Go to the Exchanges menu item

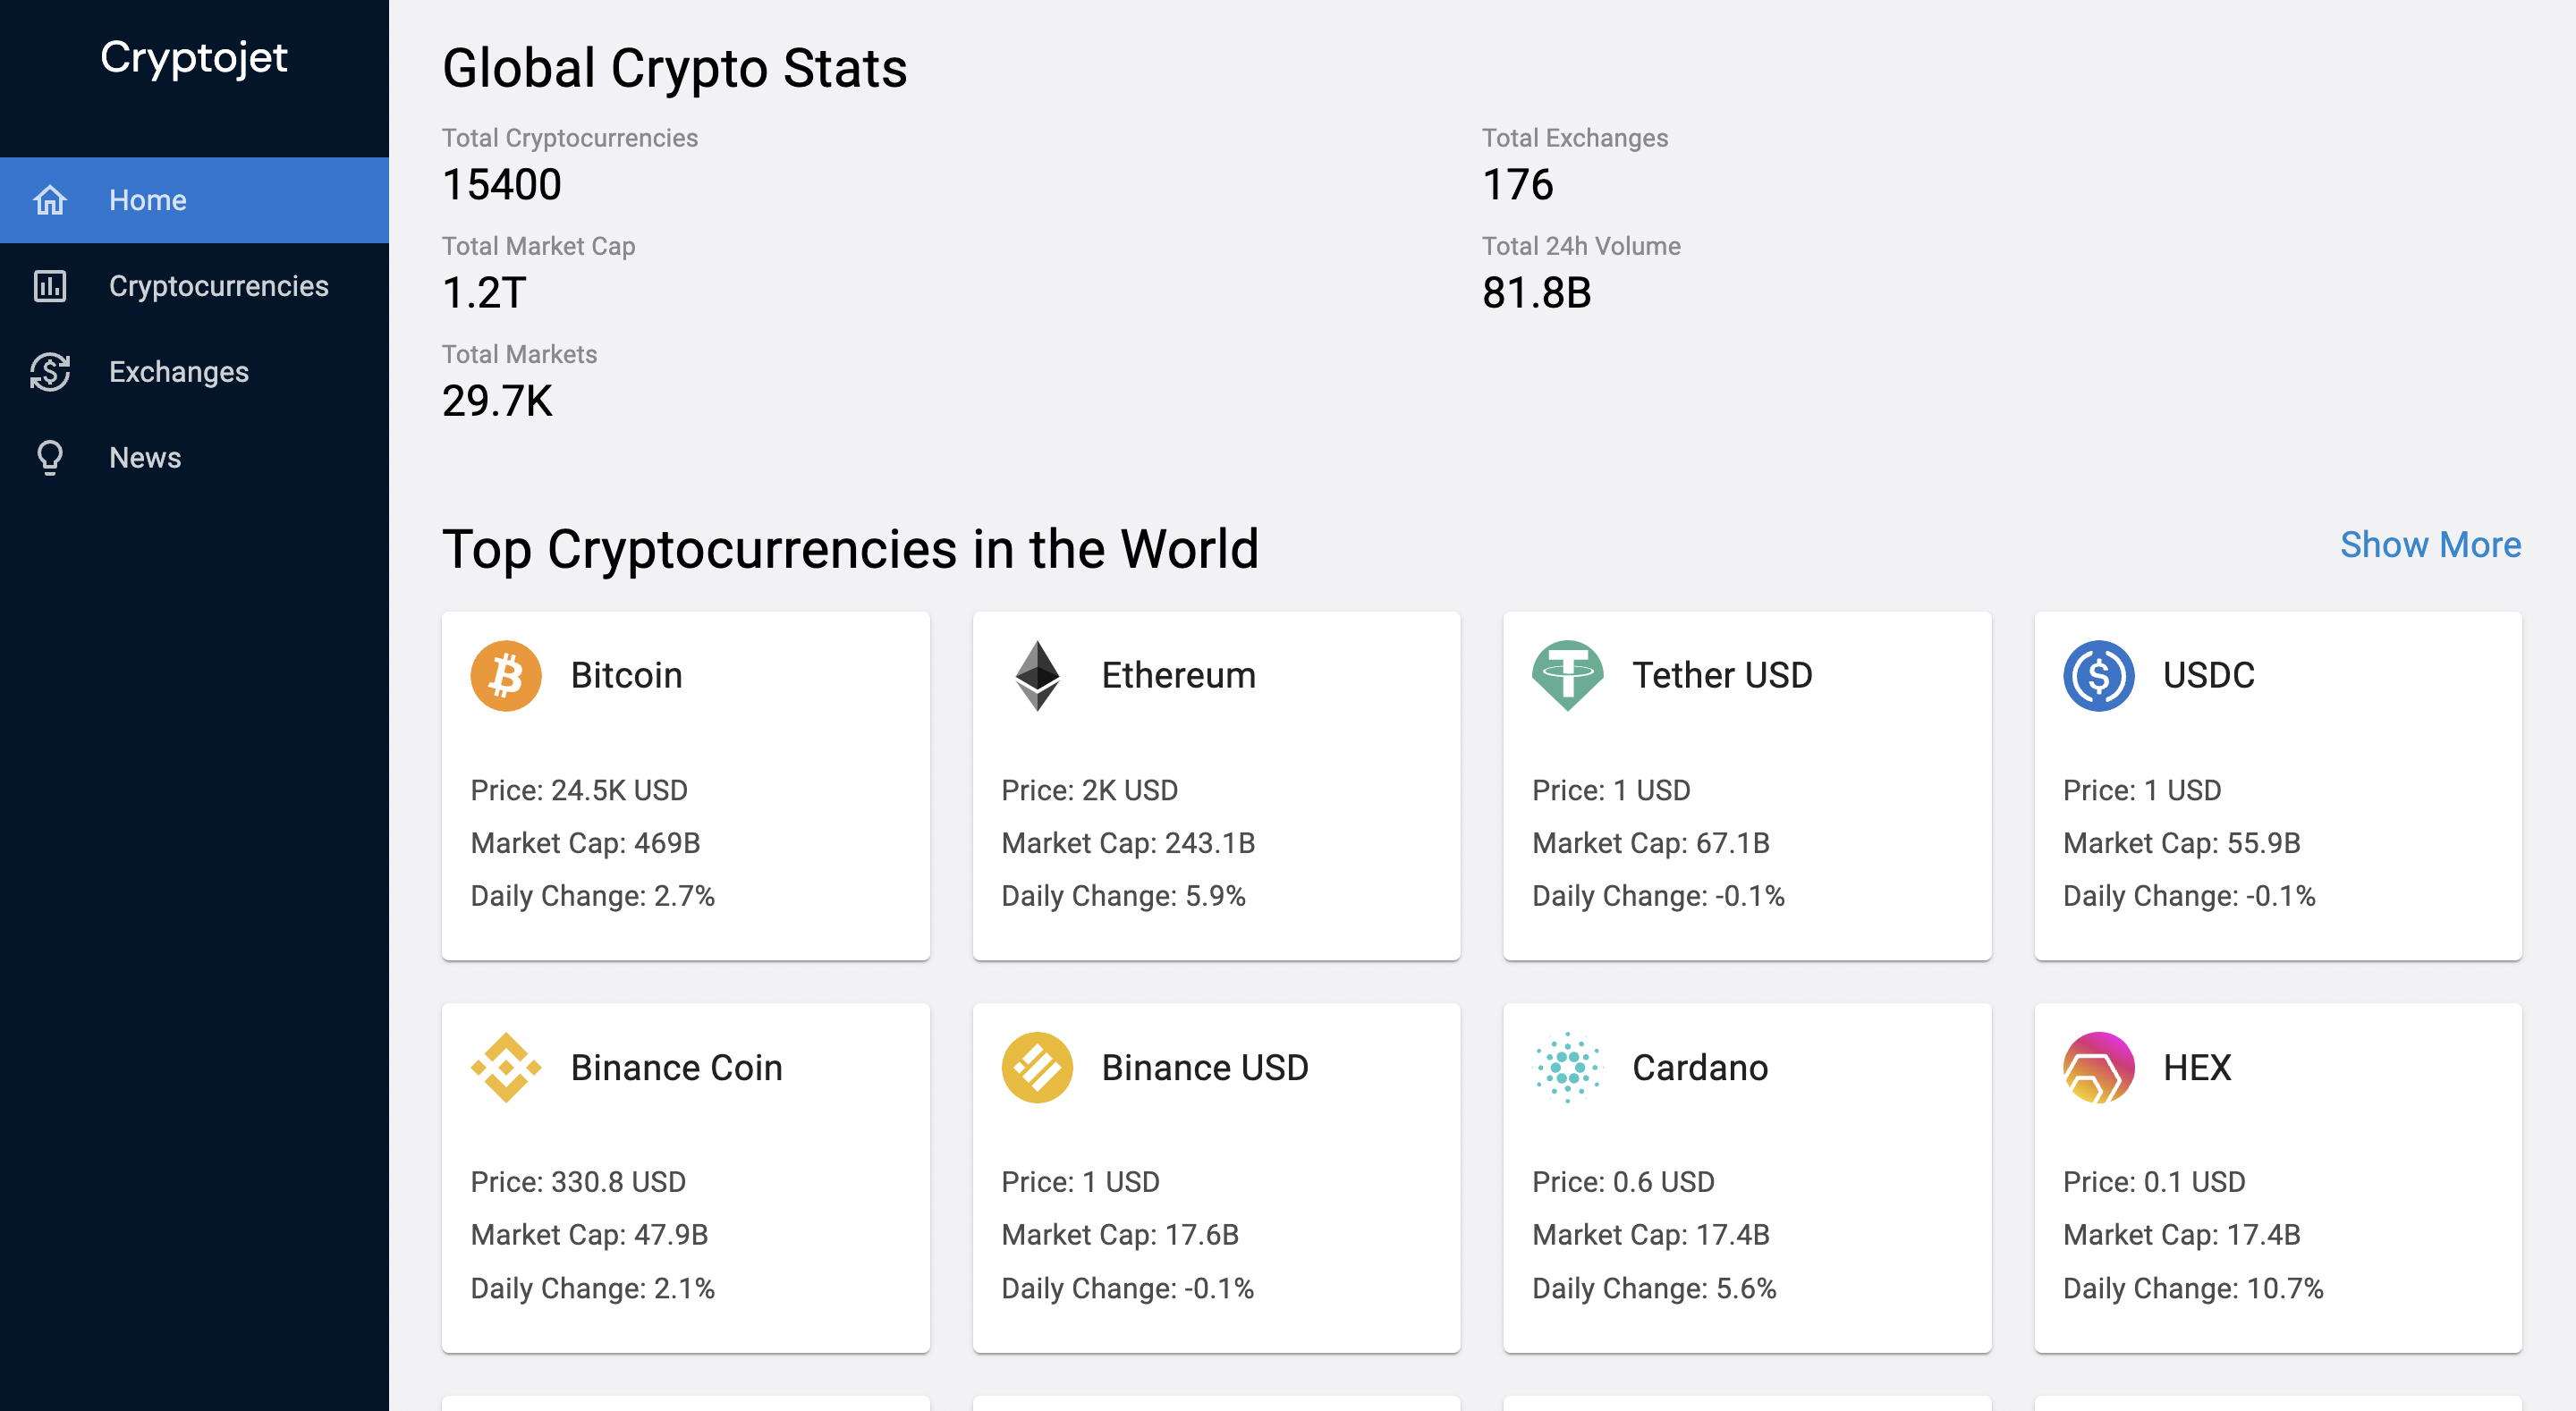[x=179, y=372]
